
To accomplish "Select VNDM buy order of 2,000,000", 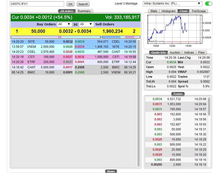I will coord(42,47).
